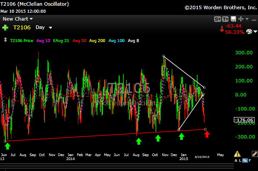Click the Day time frame label
The height and width of the screenshot is (171, 258).
pyautogui.click(x=40, y=27)
